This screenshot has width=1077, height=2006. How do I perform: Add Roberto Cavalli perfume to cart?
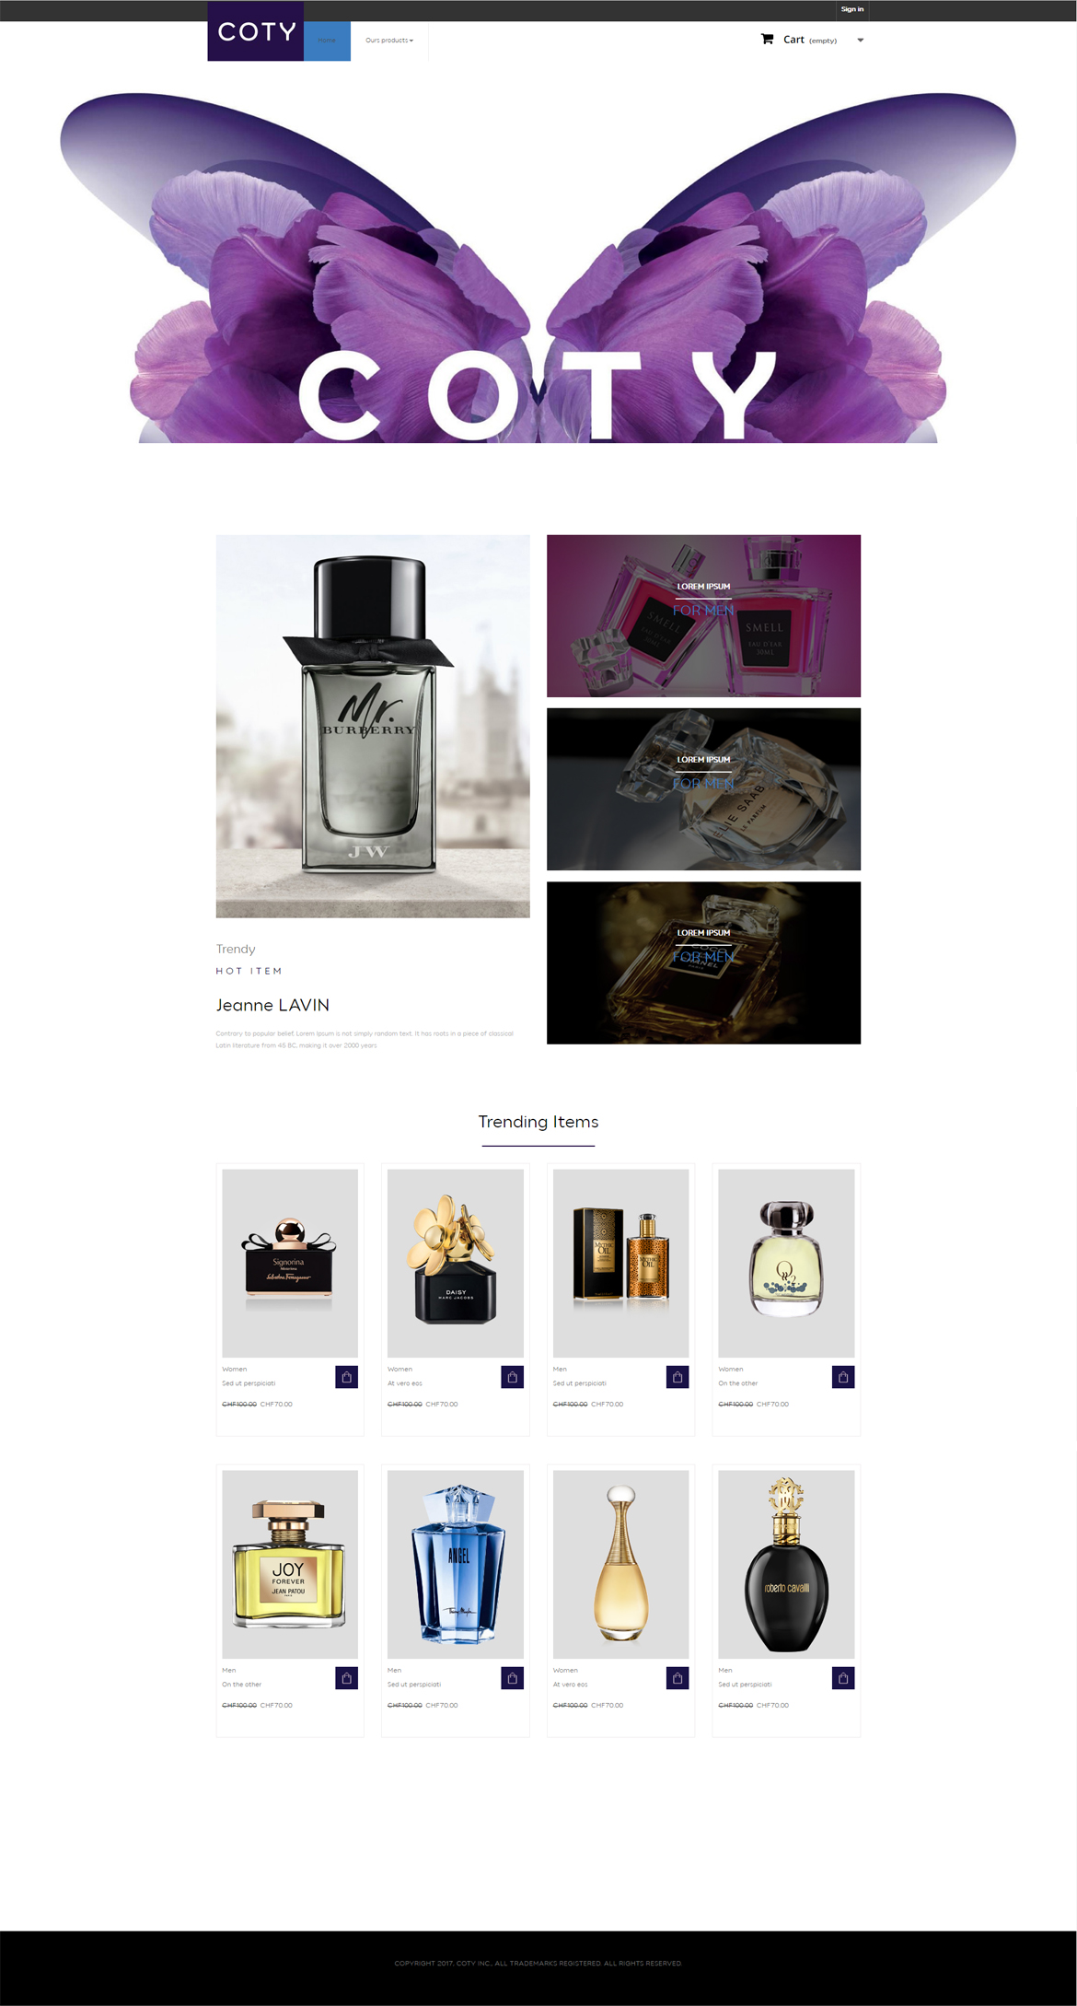(843, 1678)
